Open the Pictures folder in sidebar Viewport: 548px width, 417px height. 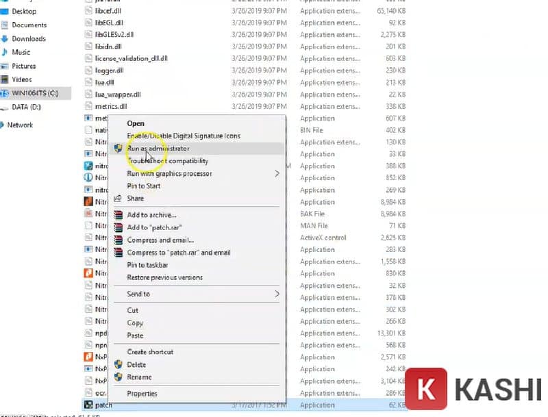pos(26,66)
